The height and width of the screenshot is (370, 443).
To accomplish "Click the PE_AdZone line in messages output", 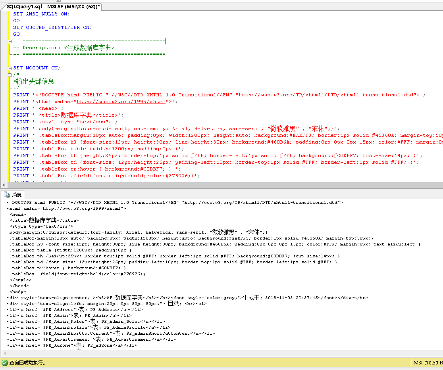I will pos(71,345).
